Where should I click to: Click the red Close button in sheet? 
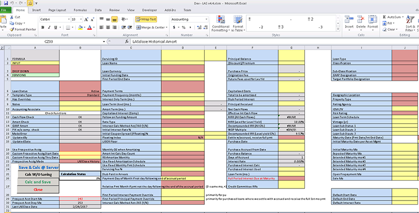click(x=38, y=190)
